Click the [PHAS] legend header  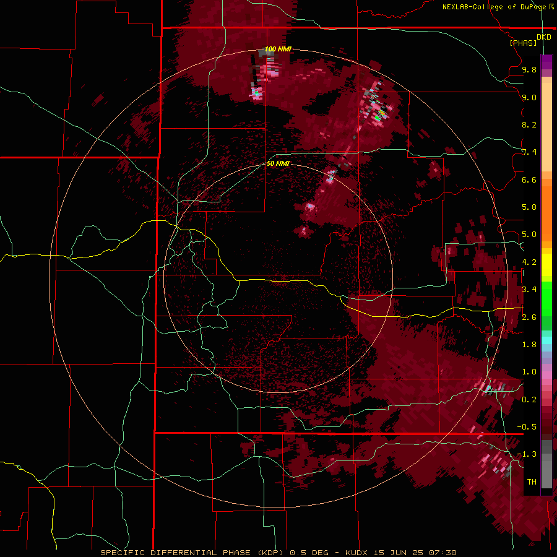tap(523, 43)
